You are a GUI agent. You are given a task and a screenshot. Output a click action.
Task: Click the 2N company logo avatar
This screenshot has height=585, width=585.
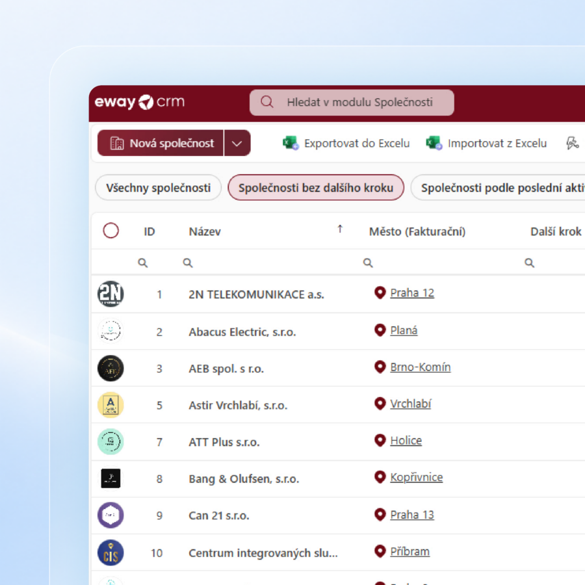[110, 294]
